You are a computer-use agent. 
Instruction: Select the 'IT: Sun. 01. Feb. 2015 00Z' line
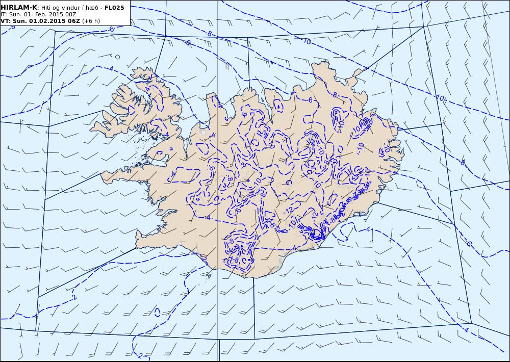pos(38,15)
